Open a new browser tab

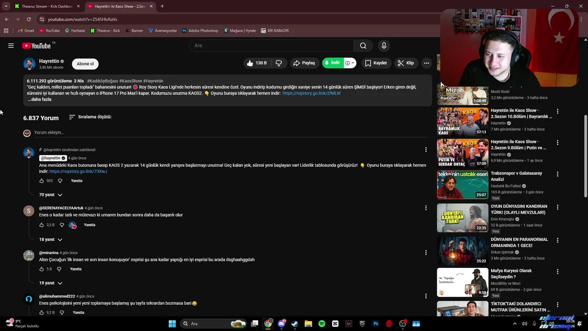click(162, 6)
